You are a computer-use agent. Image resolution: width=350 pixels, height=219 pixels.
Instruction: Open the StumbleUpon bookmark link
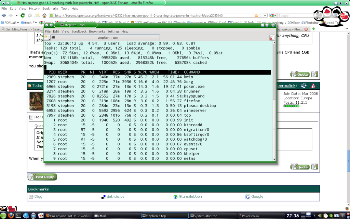[x=190, y=197]
